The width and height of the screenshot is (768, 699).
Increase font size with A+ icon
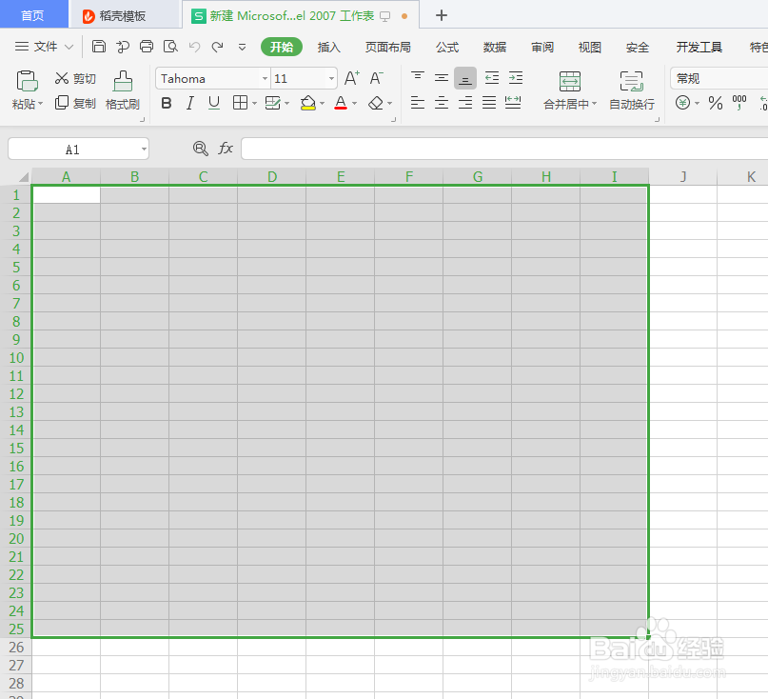(x=352, y=78)
